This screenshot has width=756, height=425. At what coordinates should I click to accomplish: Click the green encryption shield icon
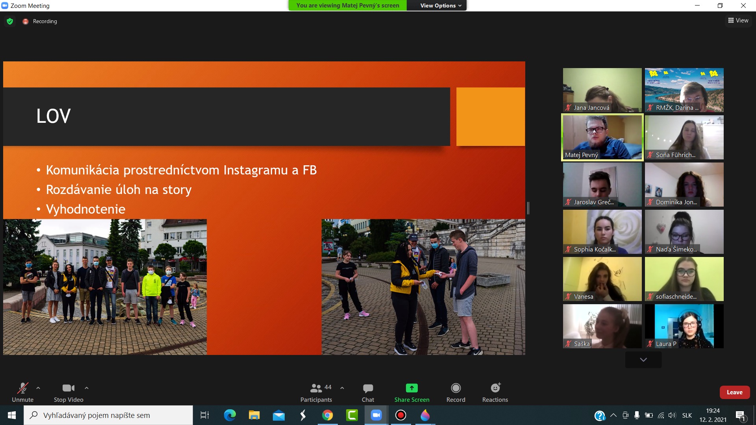point(10,21)
